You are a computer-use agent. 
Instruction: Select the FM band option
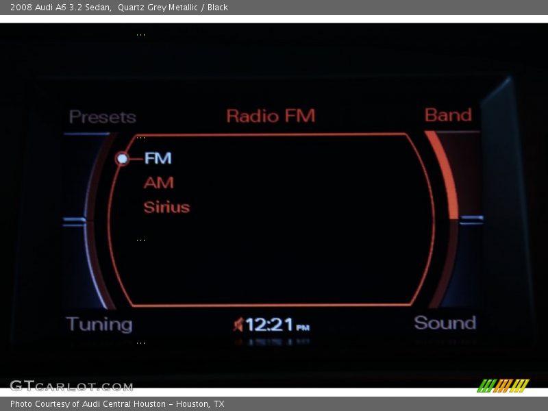[x=158, y=158]
